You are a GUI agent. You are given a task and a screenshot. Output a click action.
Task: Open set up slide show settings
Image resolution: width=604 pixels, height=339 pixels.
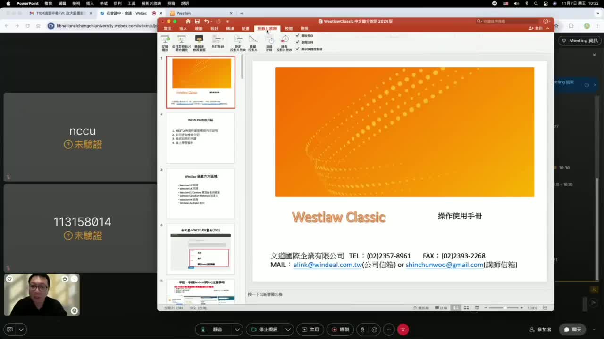[238, 42]
